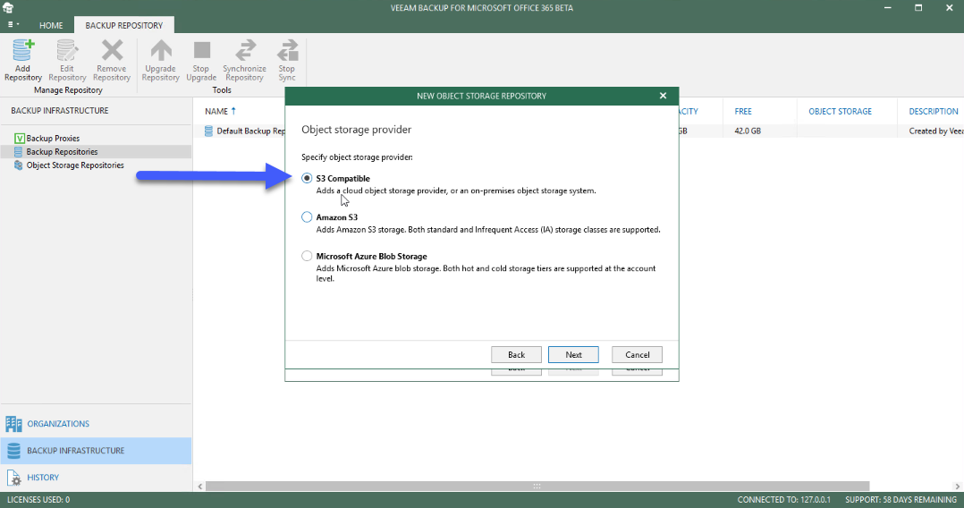Cancel the New Object Storage Repository dialog
The height and width of the screenshot is (508, 964).
coord(637,355)
